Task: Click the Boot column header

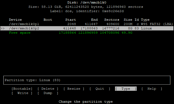Action: pyautogui.click(x=48, y=20)
